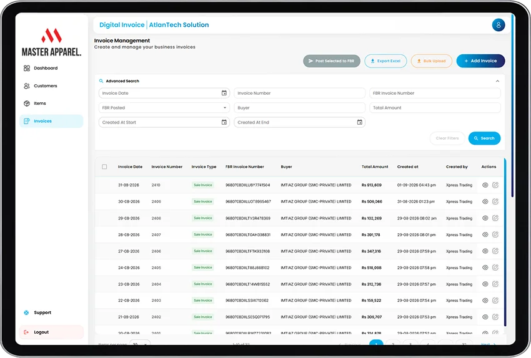
Task: Edit invoice 2409 with pencil icon
Action: point(495,201)
